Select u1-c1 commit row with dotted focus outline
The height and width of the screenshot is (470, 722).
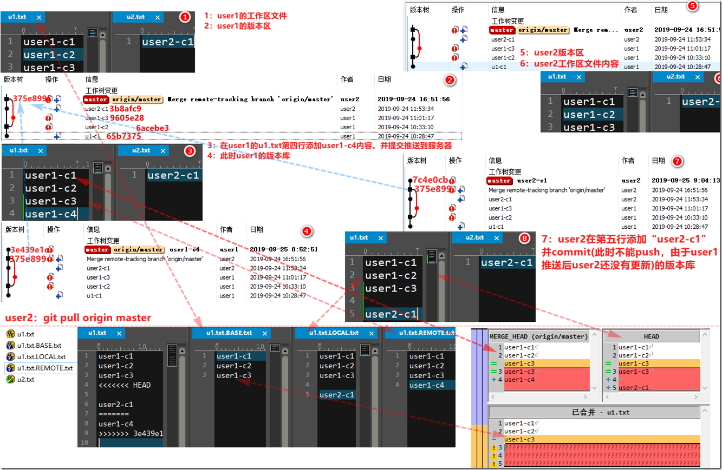[232, 136]
